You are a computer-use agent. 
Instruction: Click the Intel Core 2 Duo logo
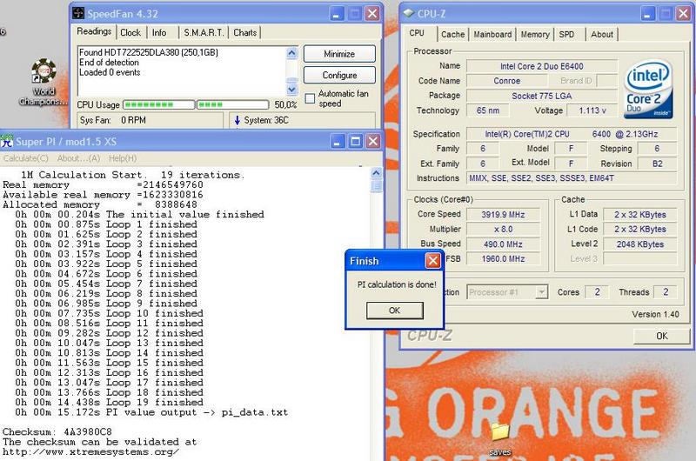[x=648, y=90]
